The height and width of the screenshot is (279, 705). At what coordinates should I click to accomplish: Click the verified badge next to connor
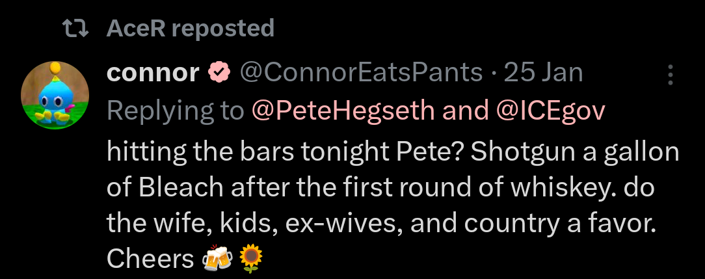[219, 73]
